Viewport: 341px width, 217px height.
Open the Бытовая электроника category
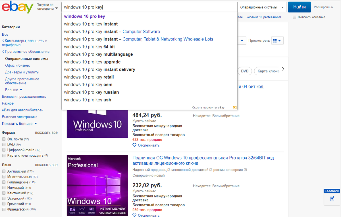pyautogui.click(x=20, y=117)
